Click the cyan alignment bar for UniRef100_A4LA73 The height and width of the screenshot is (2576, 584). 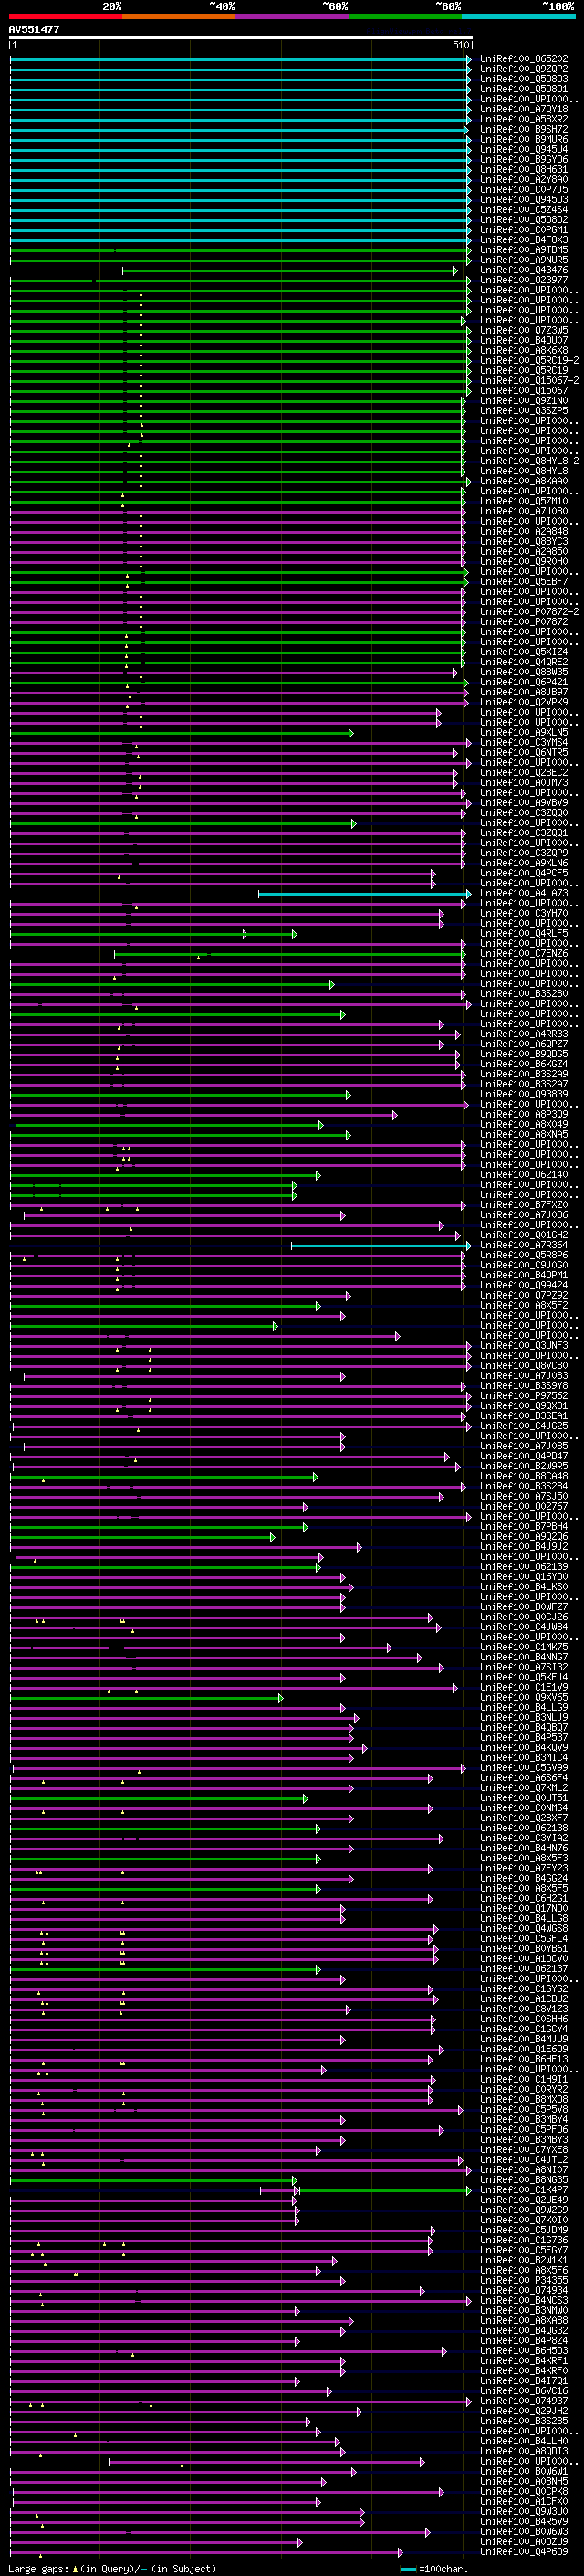pyautogui.click(x=364, y=894)
